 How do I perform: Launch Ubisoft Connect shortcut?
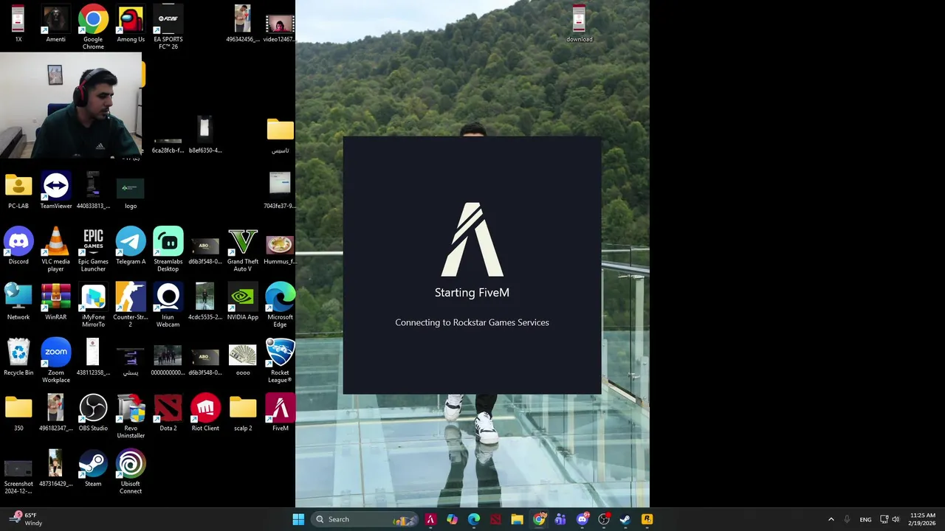[131, 473]
